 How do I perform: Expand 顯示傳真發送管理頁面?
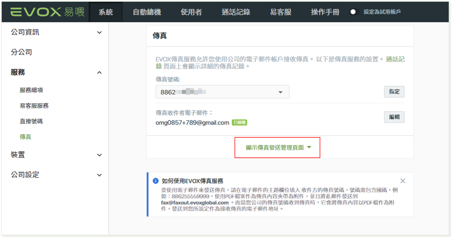click(278, 148)
